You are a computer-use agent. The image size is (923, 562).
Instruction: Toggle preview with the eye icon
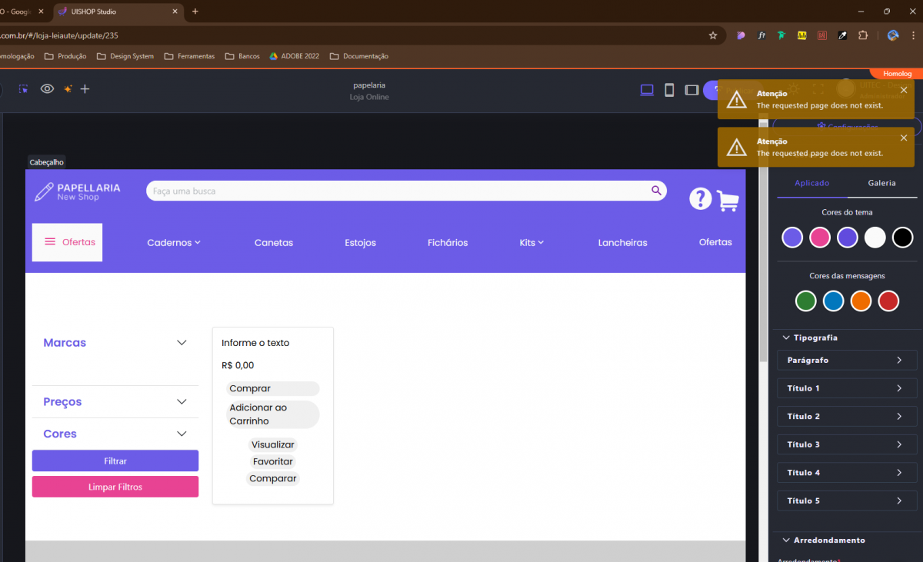[47, 89]
